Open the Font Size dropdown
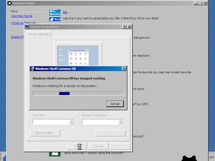 71,122
